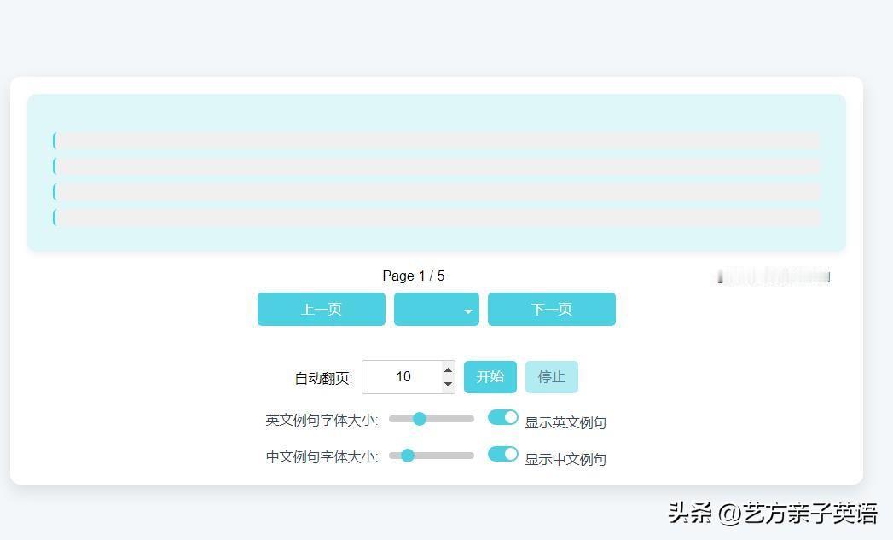Adjust the 英文例句字体大小 slider
Viewport: 893px width, 540px height.
click(x=431, y=419)
